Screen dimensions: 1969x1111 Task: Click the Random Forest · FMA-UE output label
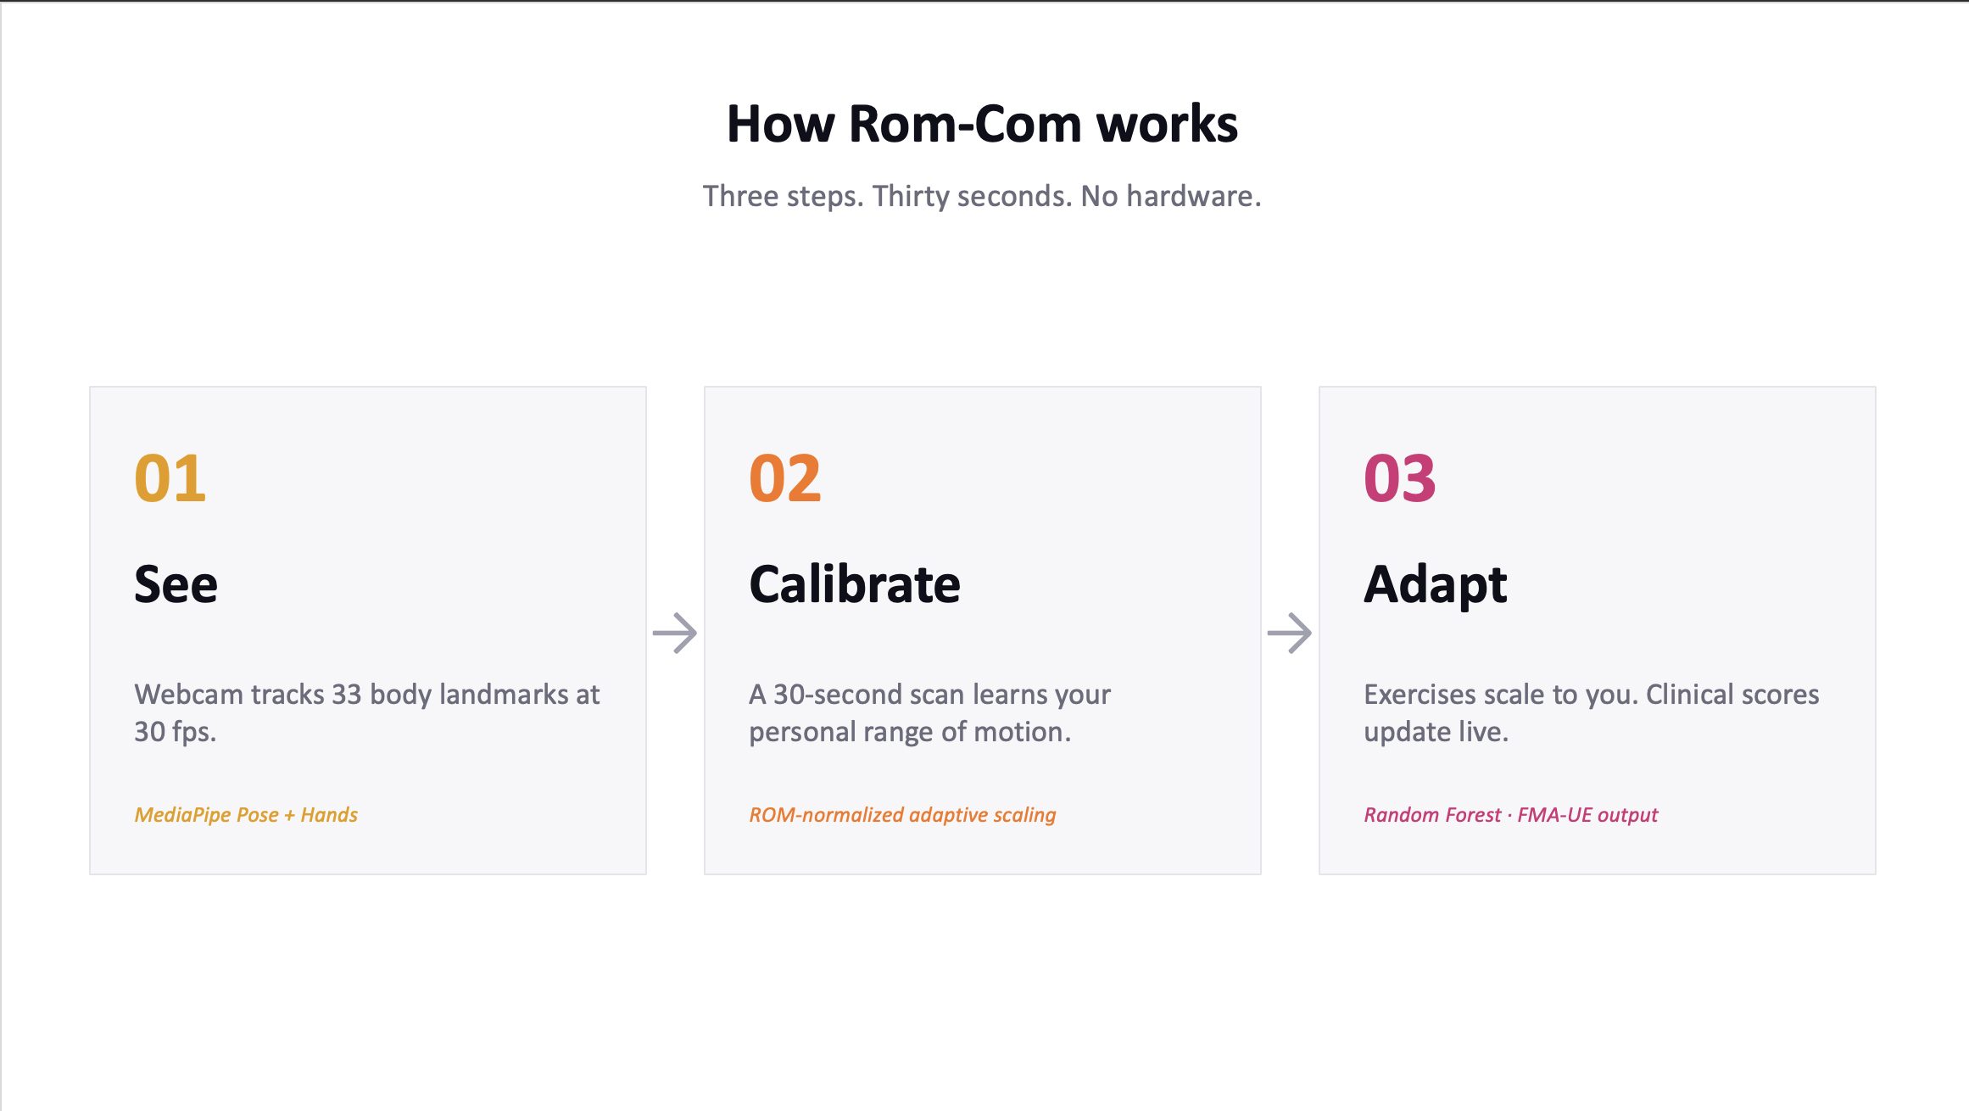1510,815
